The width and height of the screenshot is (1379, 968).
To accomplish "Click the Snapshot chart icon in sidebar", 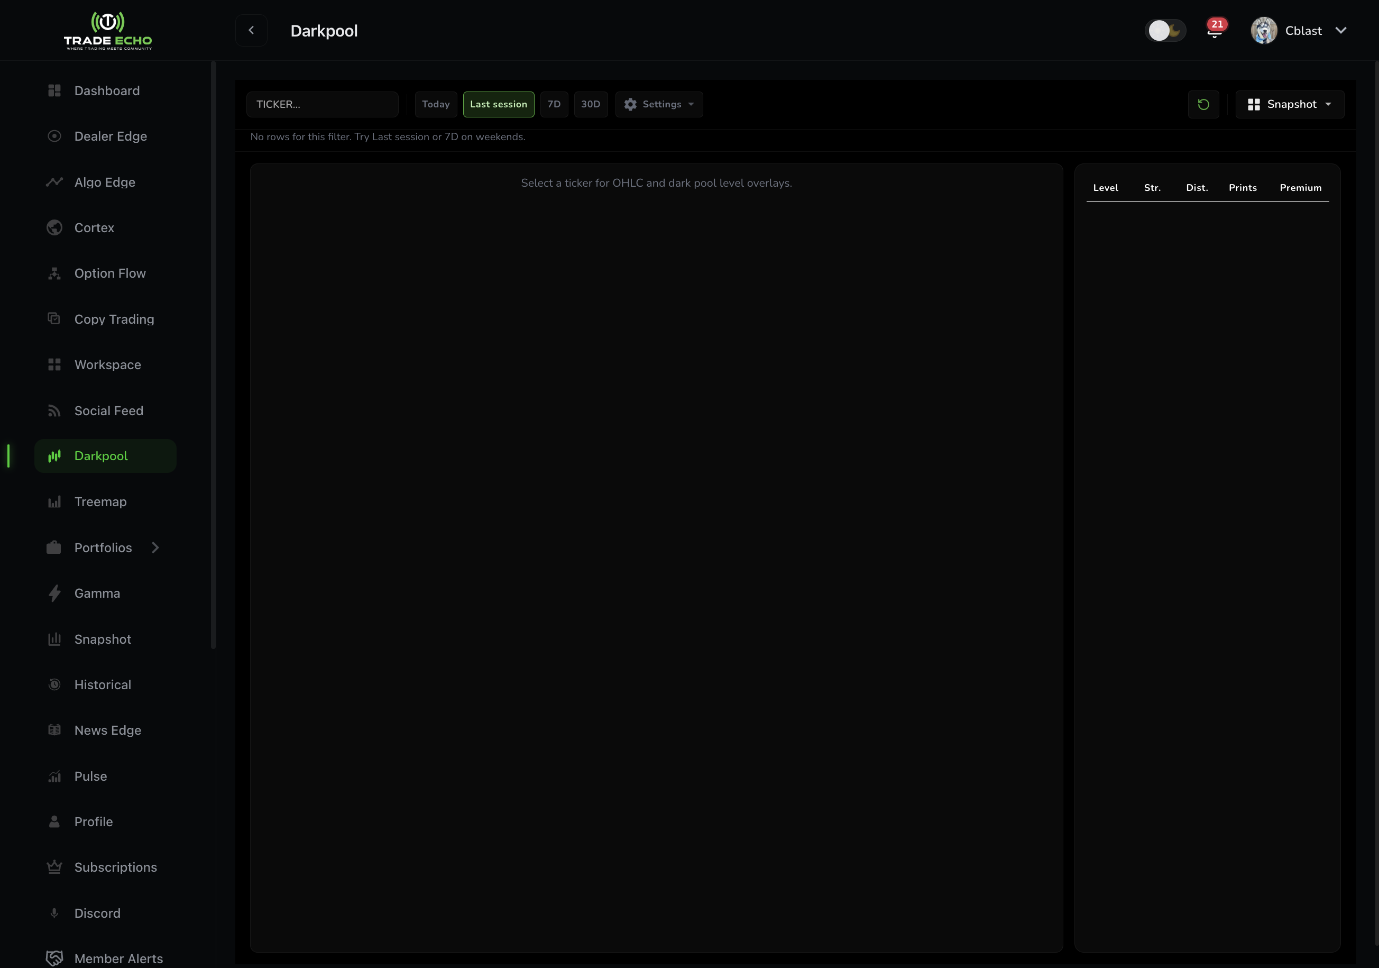I will pos(54,640).
